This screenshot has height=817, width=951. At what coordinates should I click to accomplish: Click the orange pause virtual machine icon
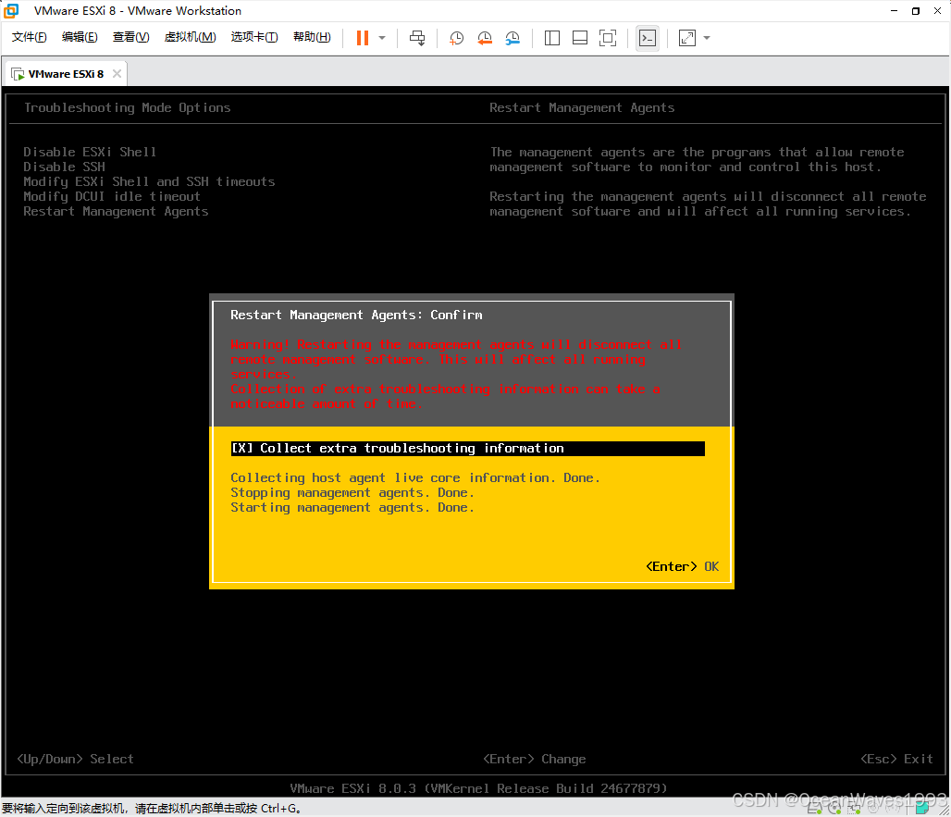click(362, 38)
